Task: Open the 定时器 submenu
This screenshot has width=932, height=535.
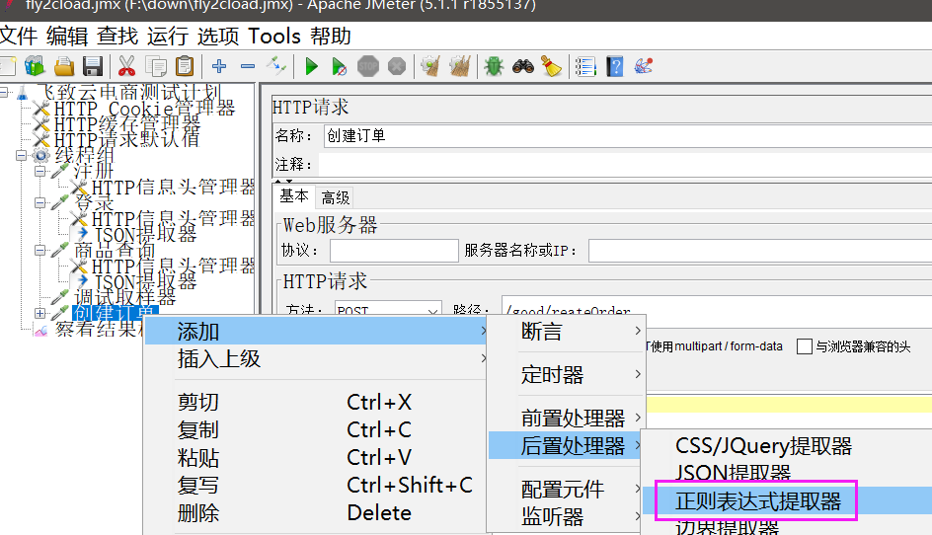Action: pyautogui.click(x=567, y=374)
